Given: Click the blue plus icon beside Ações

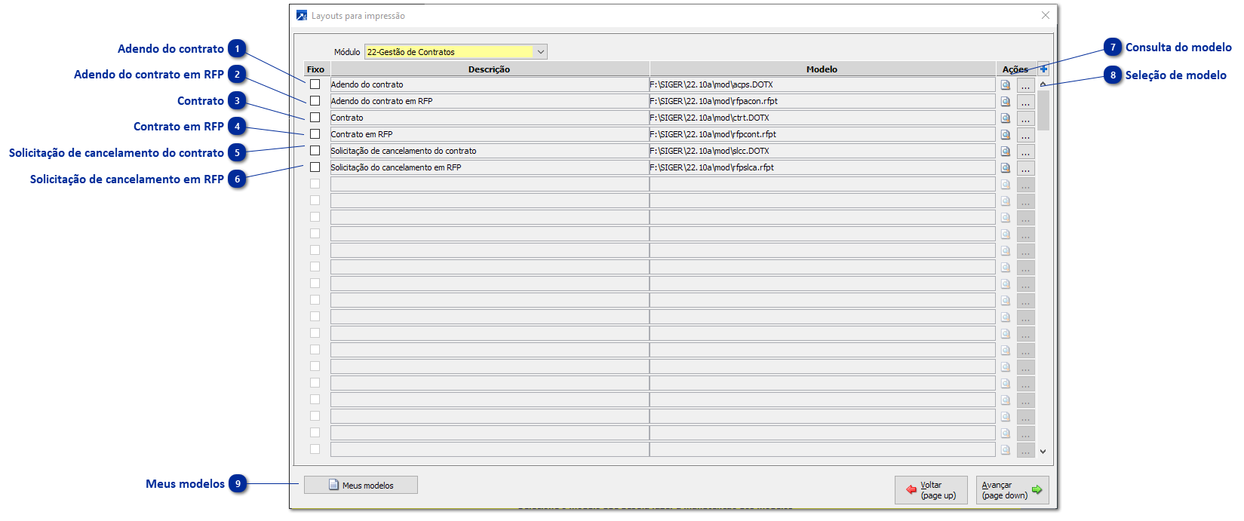Looking at the screenshot, I should tap(1043, 69).
